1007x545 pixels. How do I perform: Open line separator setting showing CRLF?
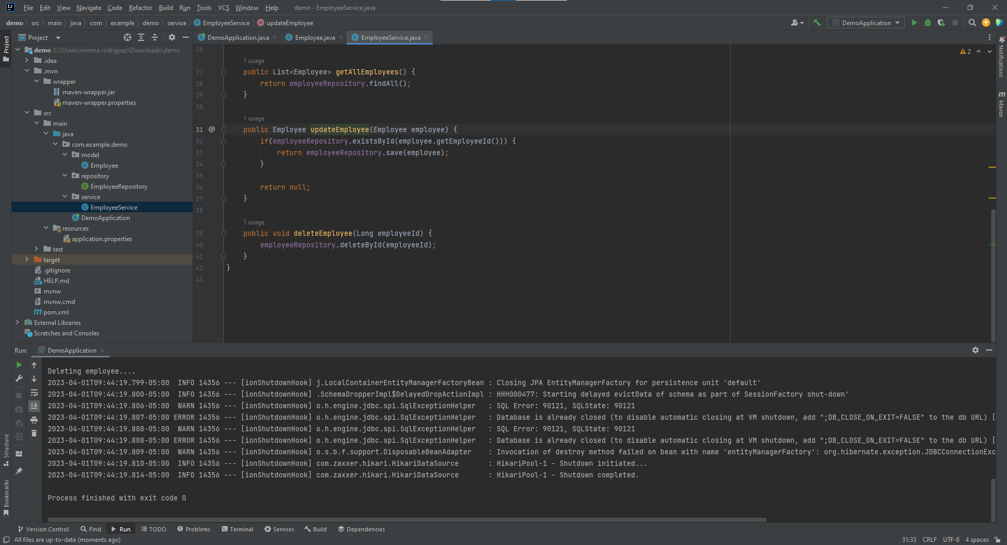coord(929,540)
